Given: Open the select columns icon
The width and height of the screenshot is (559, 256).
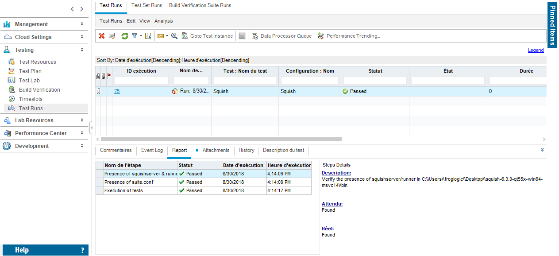Looking at the screenshot, I should 148,36.
